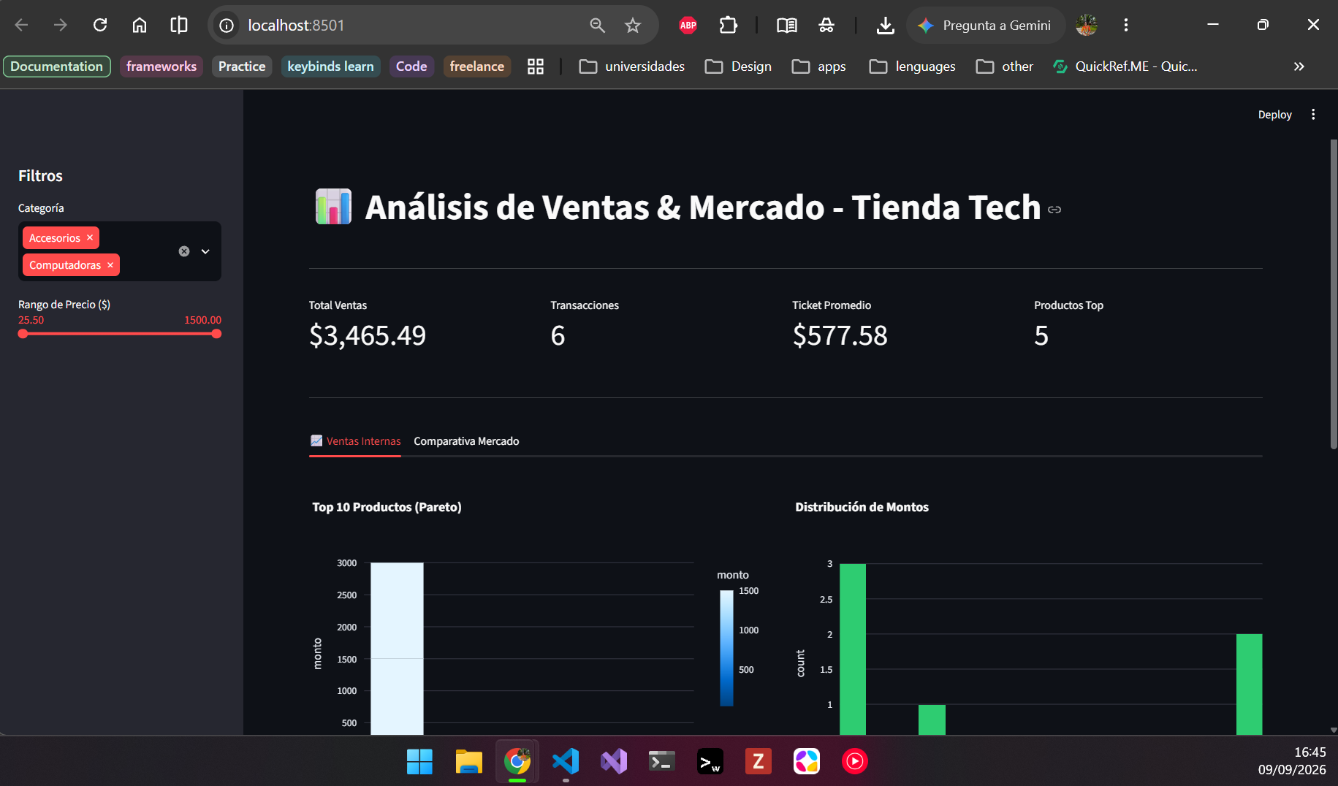
Task: Open taskbar clock and date
Action: (1291, 761)
